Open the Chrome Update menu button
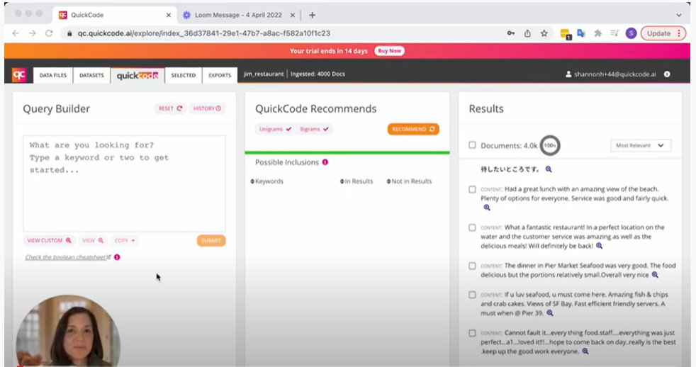This screenshot has width=696, height=367. (663, 33)
